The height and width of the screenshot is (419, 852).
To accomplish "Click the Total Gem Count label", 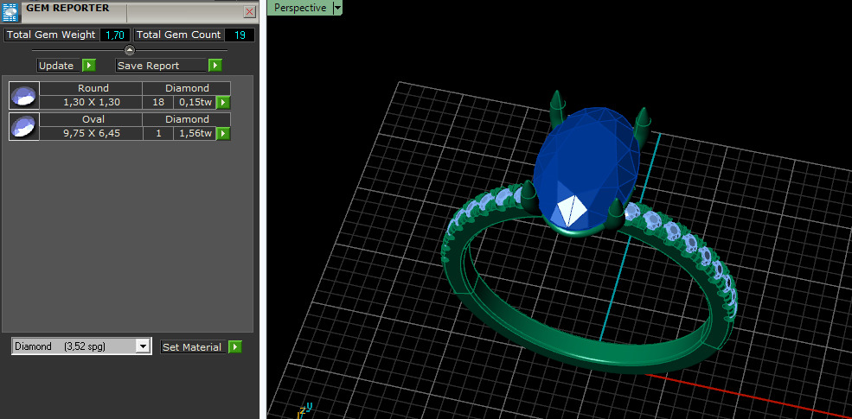I will (x=178, y=35).
